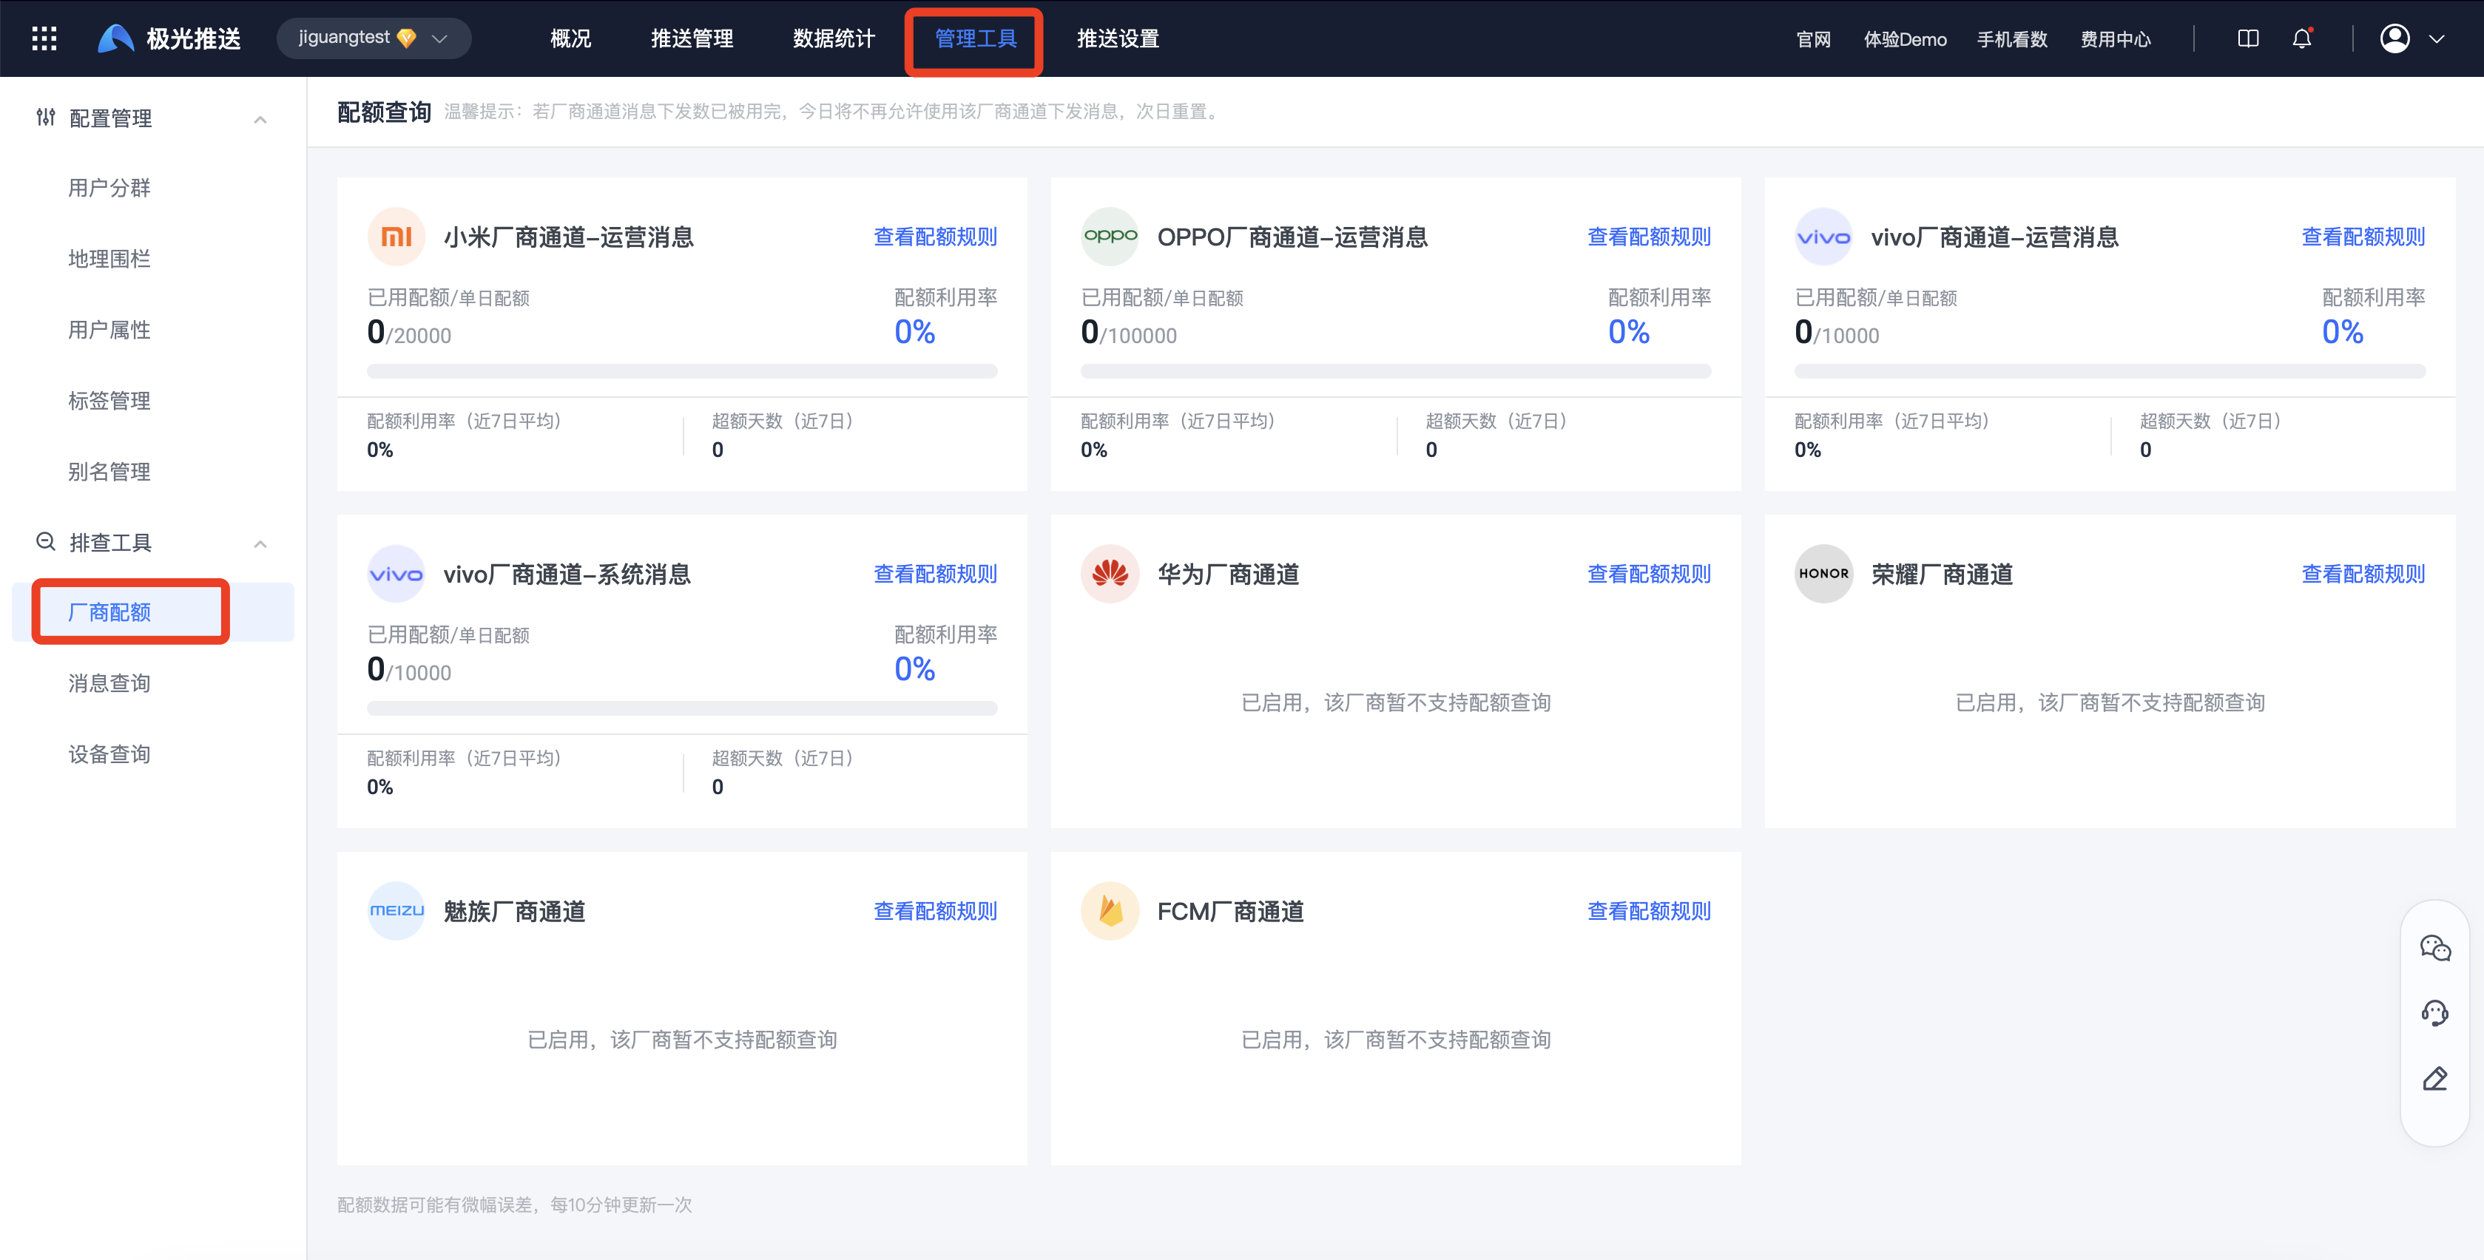Click the Huawei channel logo
Viewport: 2484px width, 1260px height.
1110,574
